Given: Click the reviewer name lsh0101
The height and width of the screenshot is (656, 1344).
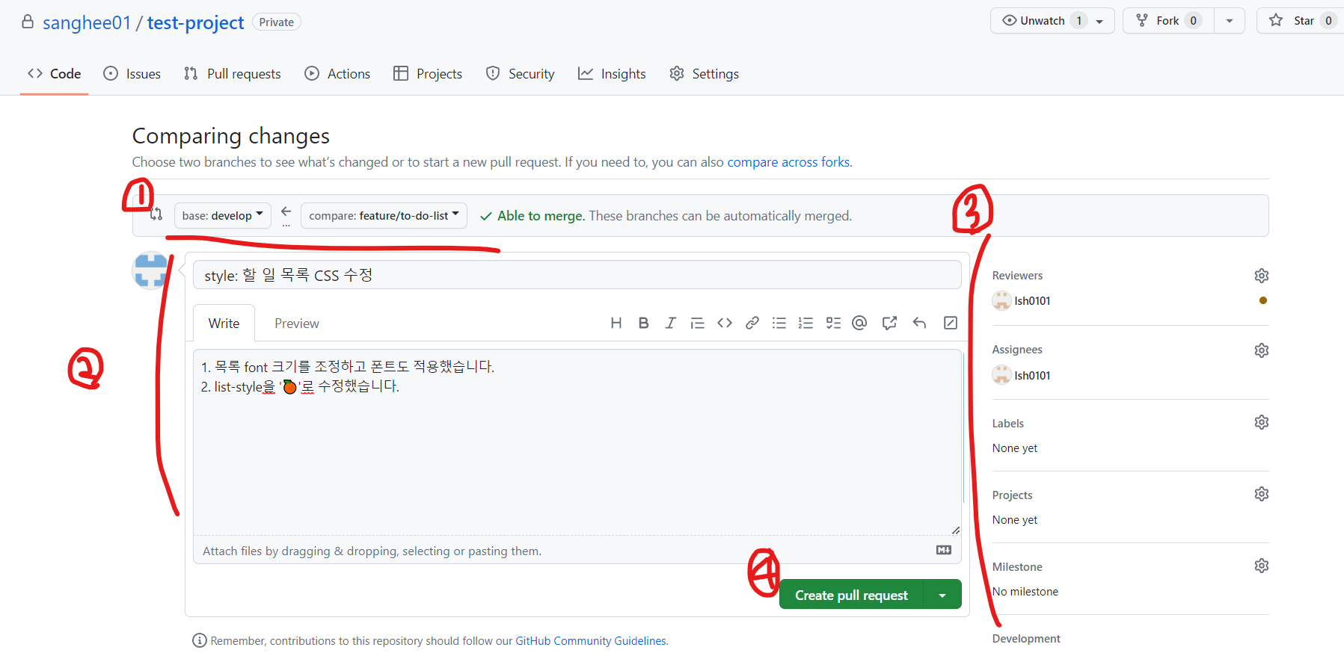Looking at the screenshot, I should (x=1032, y=300).
